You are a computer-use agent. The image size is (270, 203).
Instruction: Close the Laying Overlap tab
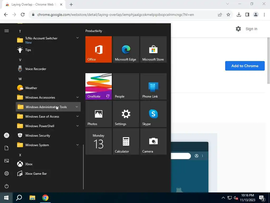click(61, 4)
